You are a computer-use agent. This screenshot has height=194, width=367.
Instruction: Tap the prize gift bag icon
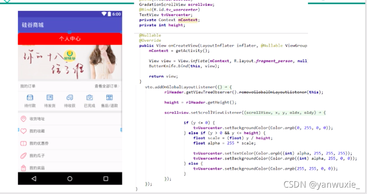[x=23, y=168]
